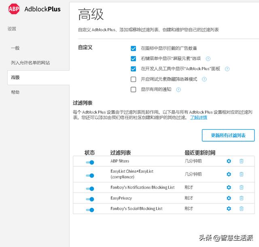The image size is (259, 247).
Task: Show help for Adblock Plus 面板 option
Action: 227,69
